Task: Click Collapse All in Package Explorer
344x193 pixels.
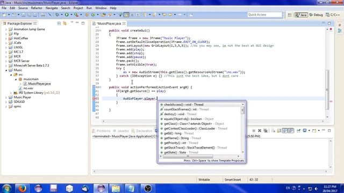Action: [x=59, y=23]
